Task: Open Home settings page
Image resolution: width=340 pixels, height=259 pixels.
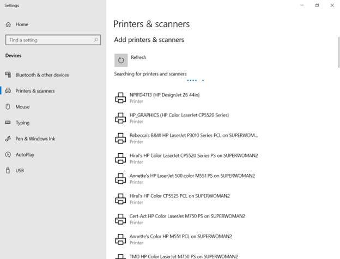Action: (x=53, y=25)
